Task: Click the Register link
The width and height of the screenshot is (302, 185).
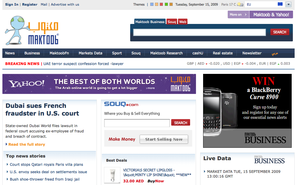Action: coord(30,4)
